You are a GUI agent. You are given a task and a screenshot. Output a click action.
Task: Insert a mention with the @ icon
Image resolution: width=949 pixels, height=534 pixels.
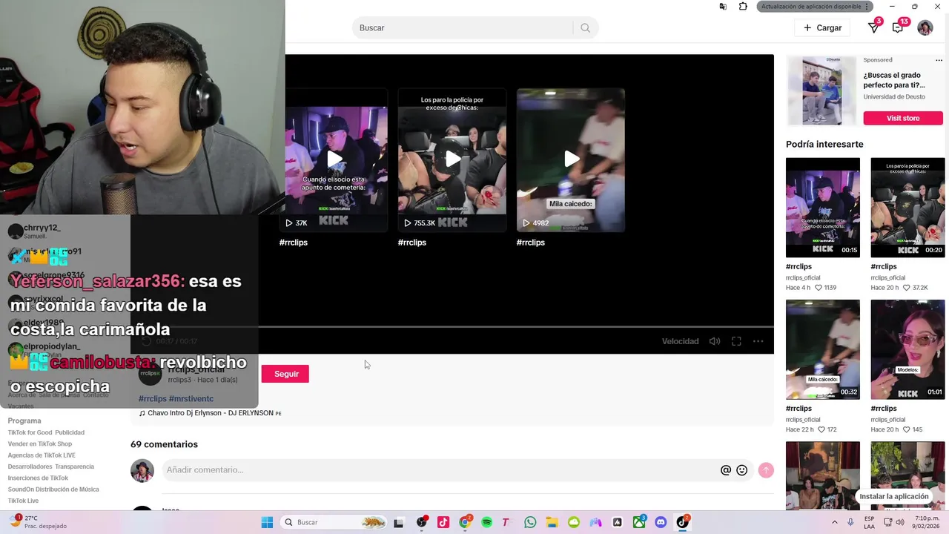click(726, 470)
